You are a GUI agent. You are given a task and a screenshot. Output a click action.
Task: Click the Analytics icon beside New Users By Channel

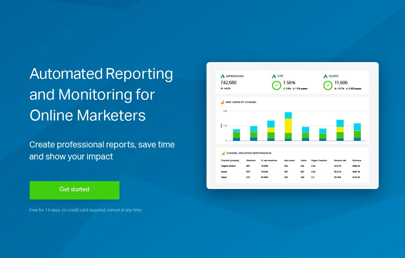tap(222, 102)
